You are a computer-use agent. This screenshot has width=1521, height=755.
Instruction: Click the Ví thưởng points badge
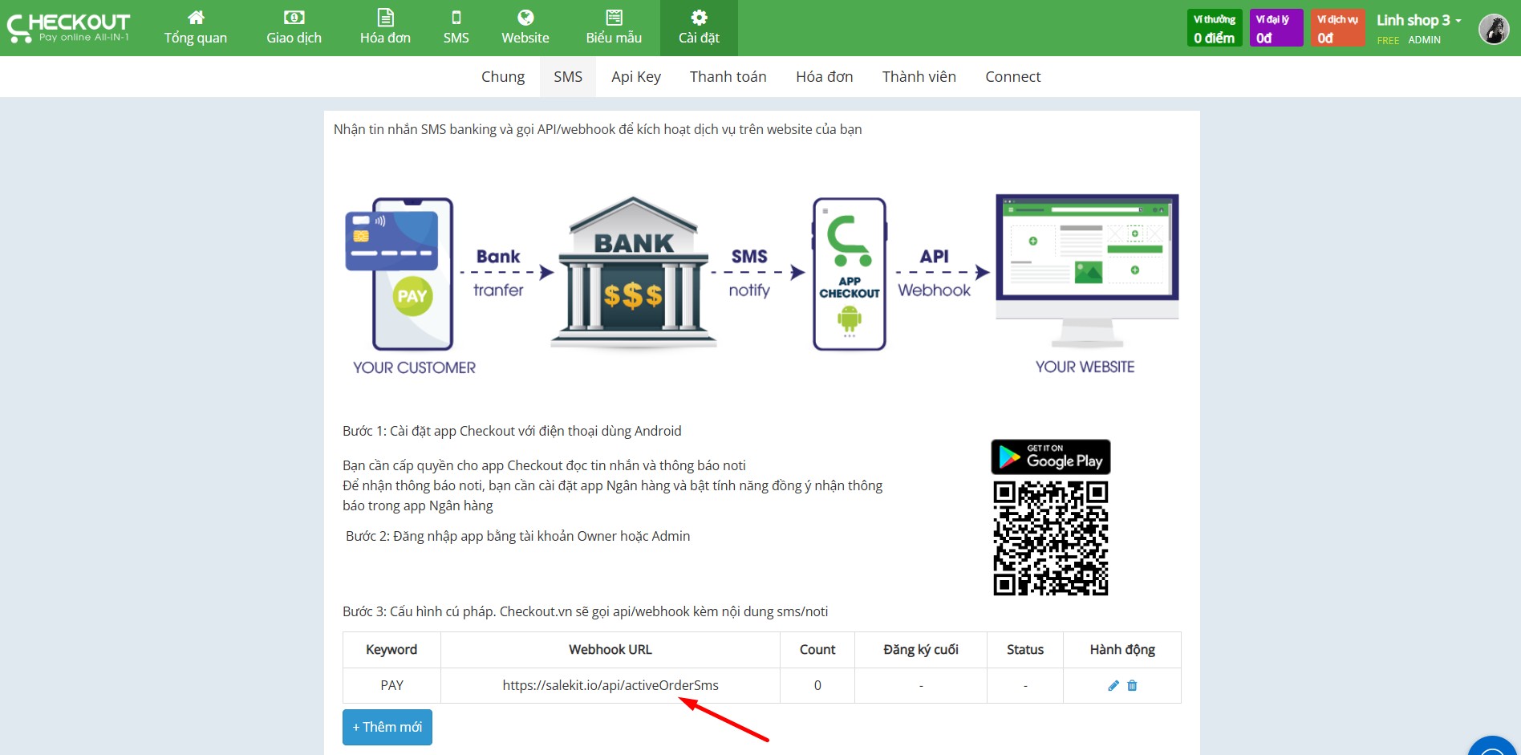[x=1214, y=29]
